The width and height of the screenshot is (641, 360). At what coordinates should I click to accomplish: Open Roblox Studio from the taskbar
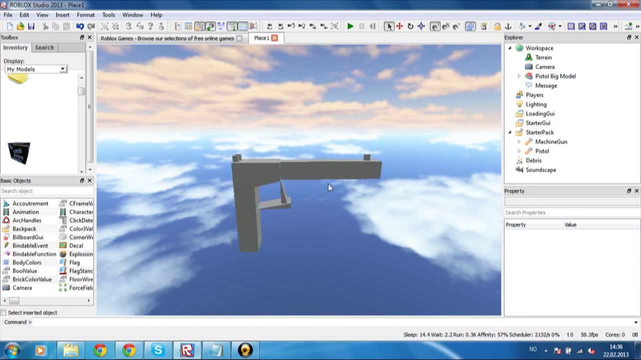tap(187, 350)
